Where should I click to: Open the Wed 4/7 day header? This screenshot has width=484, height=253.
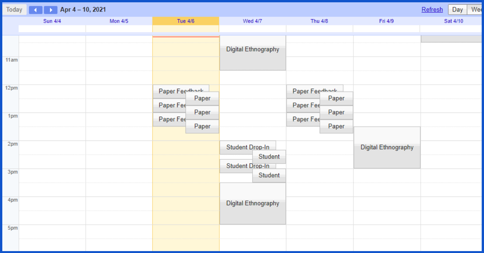[x=252, y=21]
